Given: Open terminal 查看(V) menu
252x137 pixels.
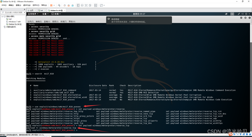Looking at the screenshot, I should pos(47,21).
